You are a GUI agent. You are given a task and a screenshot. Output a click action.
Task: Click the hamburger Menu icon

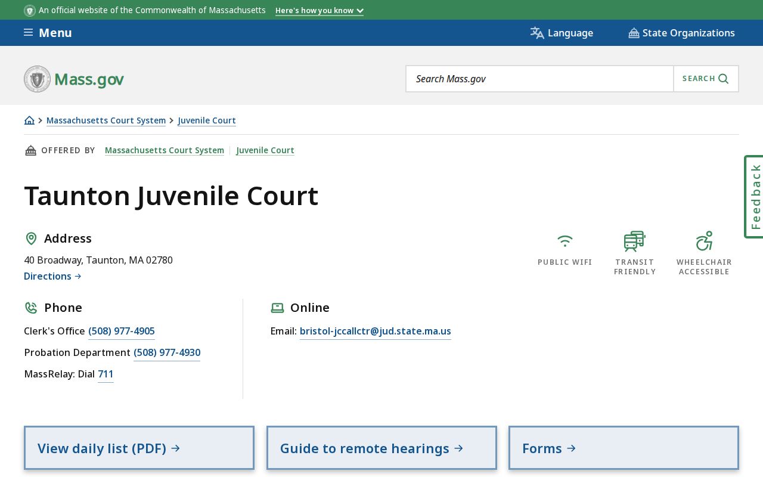[x=28, y=32]
